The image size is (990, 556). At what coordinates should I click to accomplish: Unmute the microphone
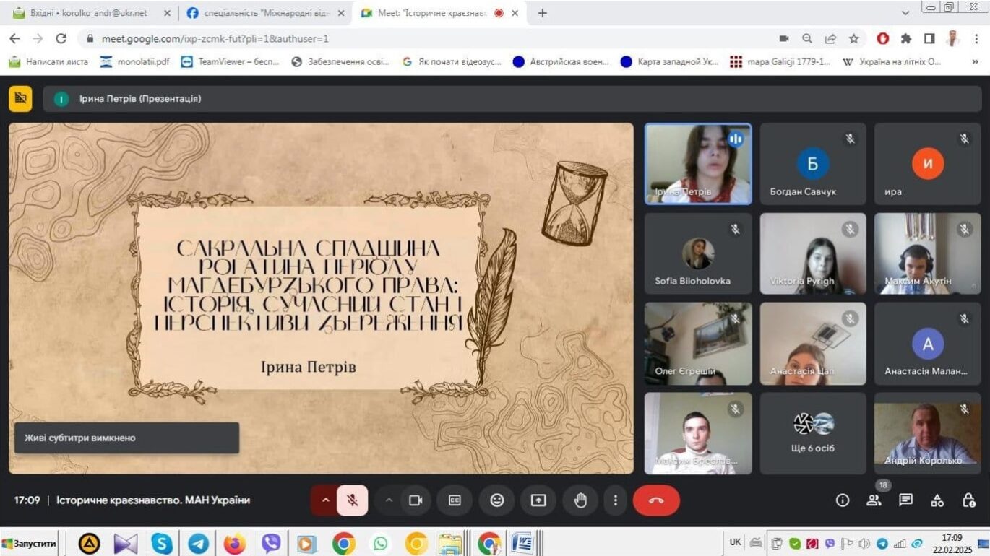click(353, 500)
